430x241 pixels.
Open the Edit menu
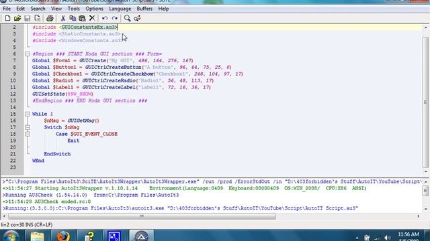click(x=20, y=9)
